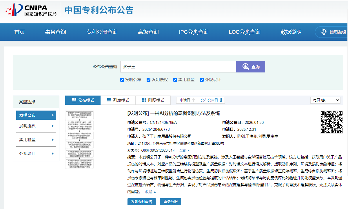The width and height of the screenshot is (348, 209).
Task: Sort results by 申请日 ascending
Action: 187,100
